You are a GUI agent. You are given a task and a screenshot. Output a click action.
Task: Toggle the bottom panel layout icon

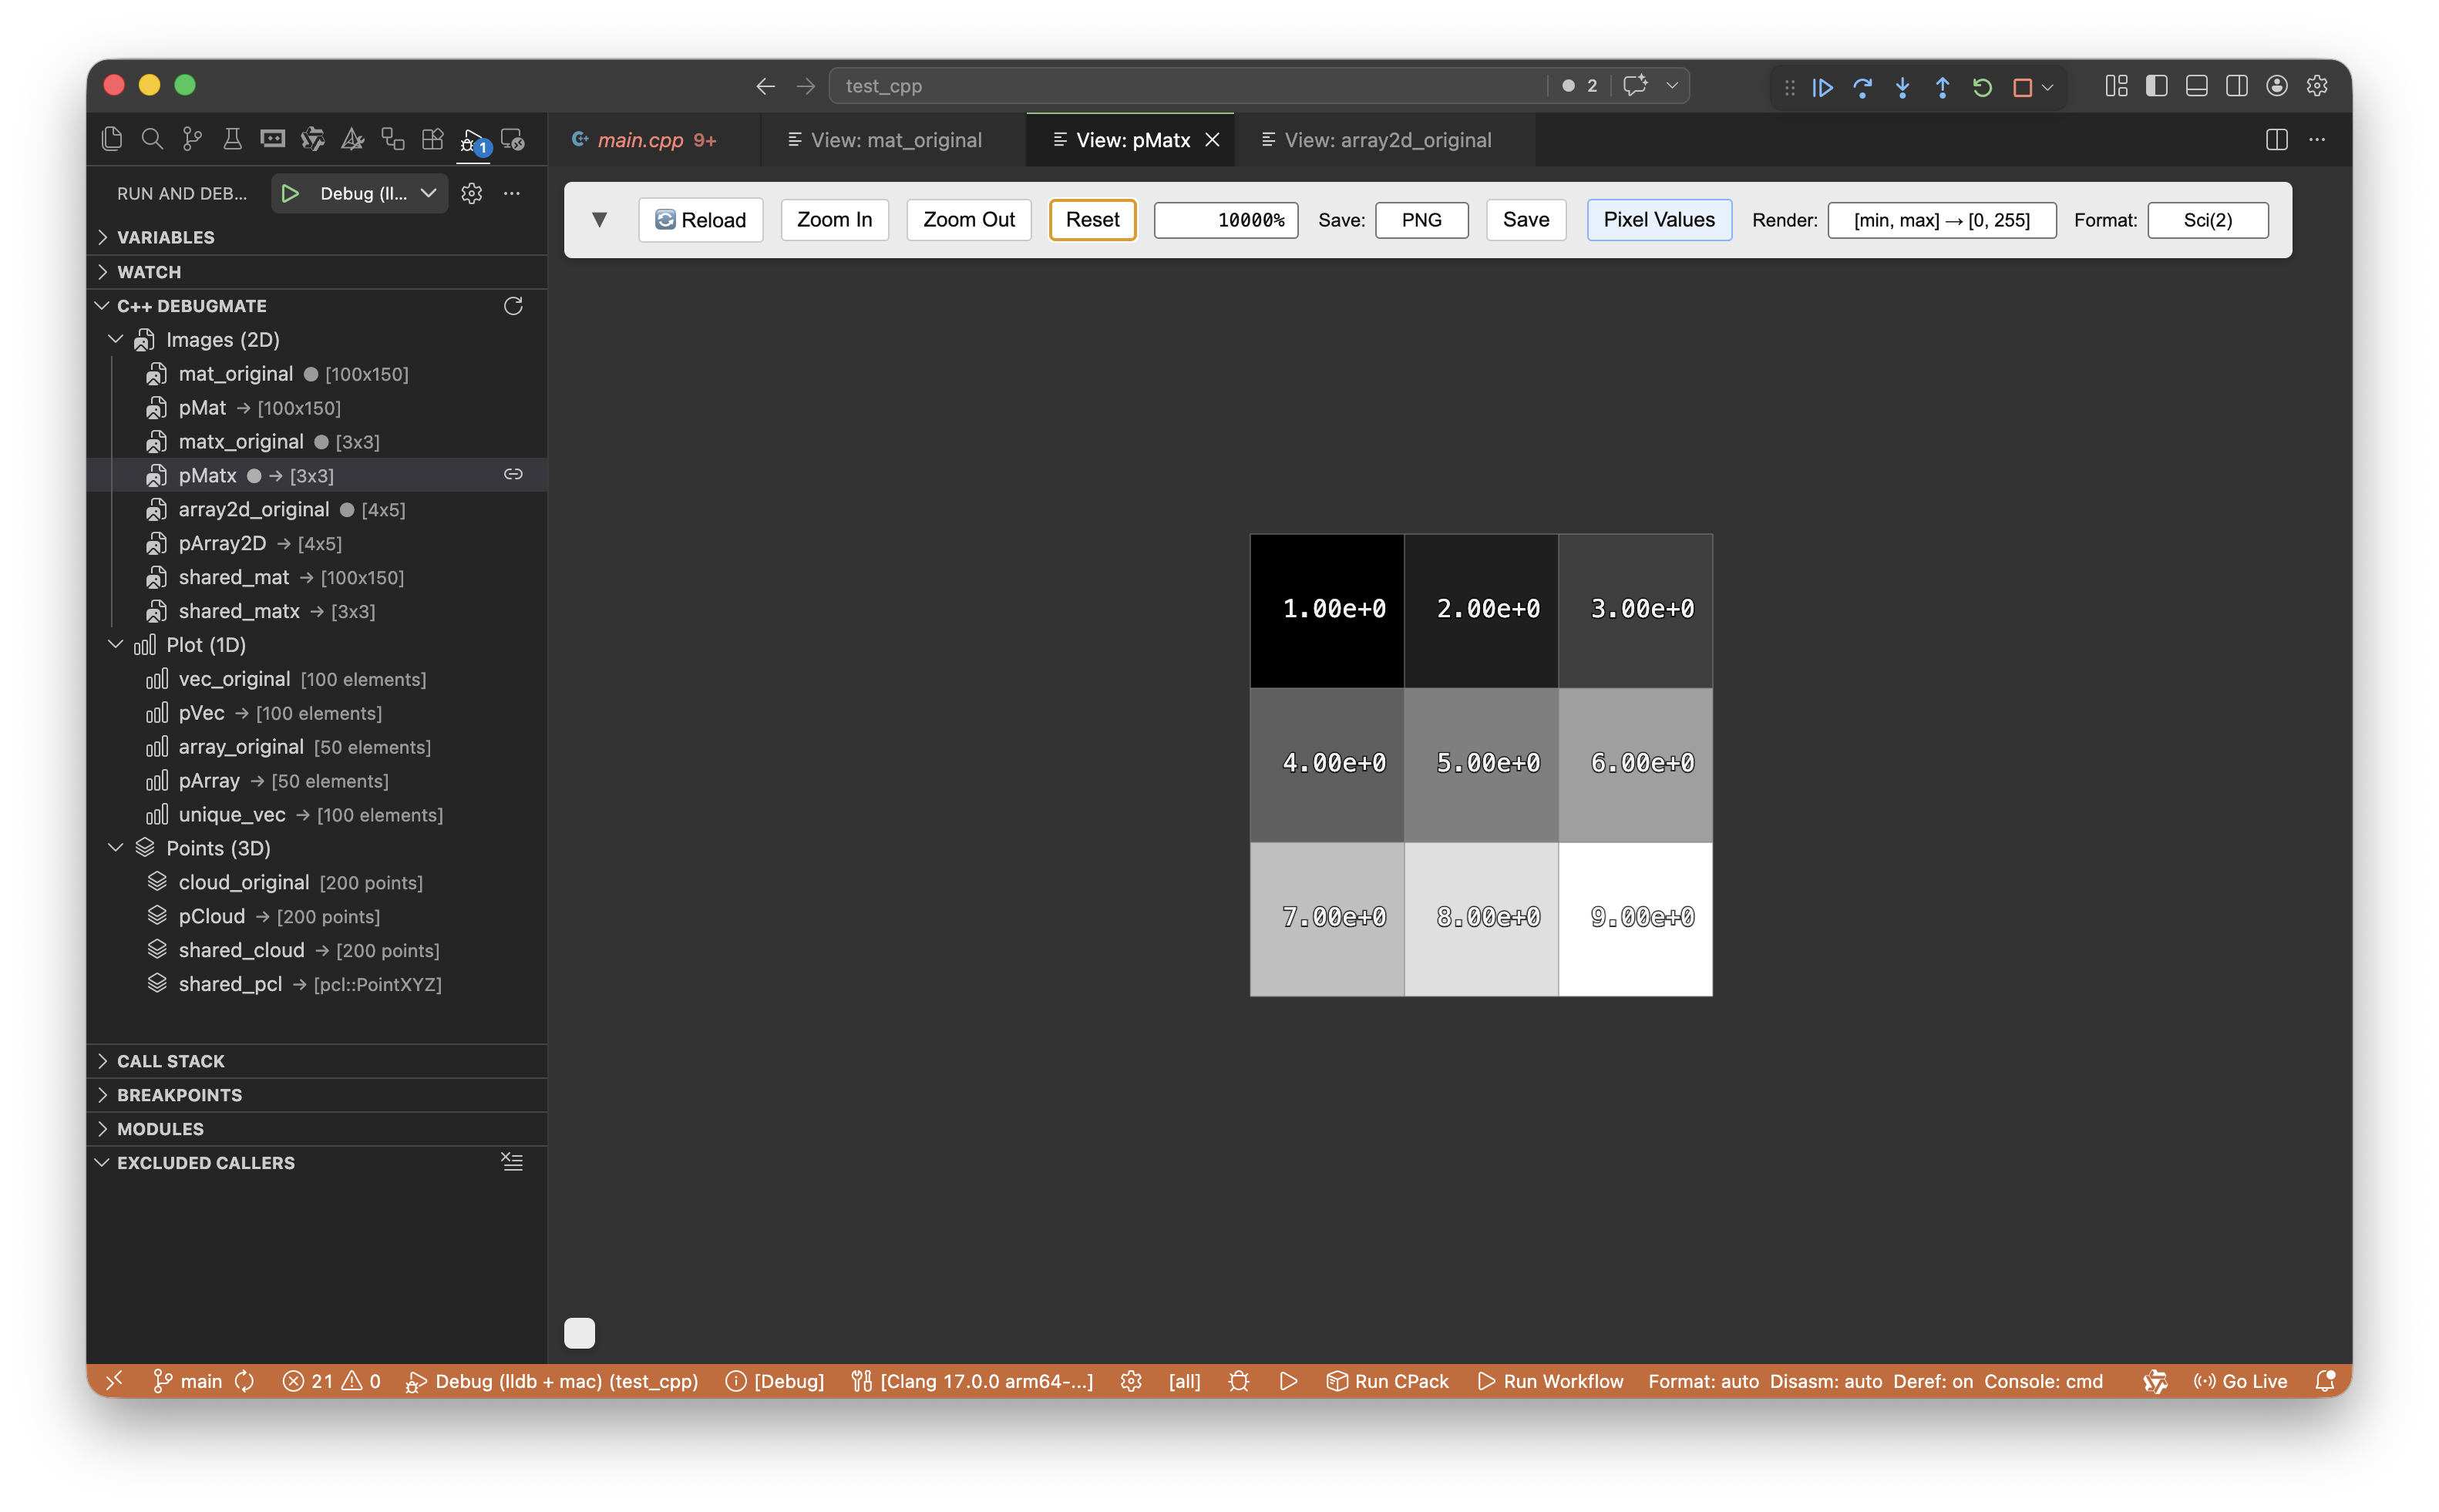pos(2196,86)
